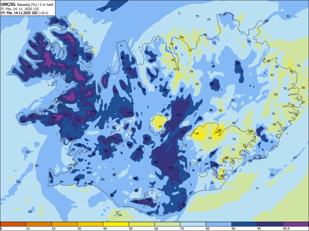Click the bright yellow 40–50 legend swatch
This screenshot has height=231, width=309.
116,224
